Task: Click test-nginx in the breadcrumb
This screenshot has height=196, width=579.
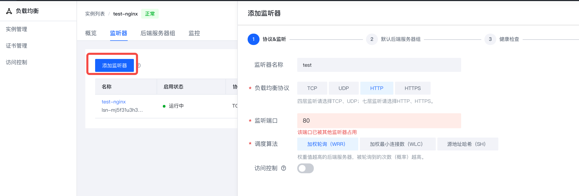Action: (125, 14)
